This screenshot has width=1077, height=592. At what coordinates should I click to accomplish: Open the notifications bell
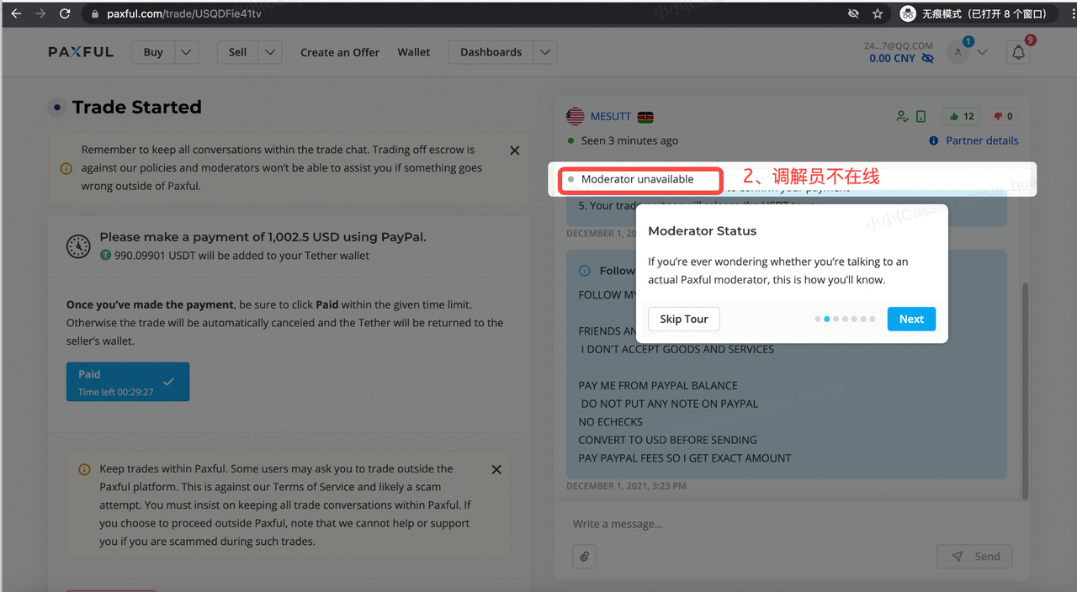point(1018,52)
